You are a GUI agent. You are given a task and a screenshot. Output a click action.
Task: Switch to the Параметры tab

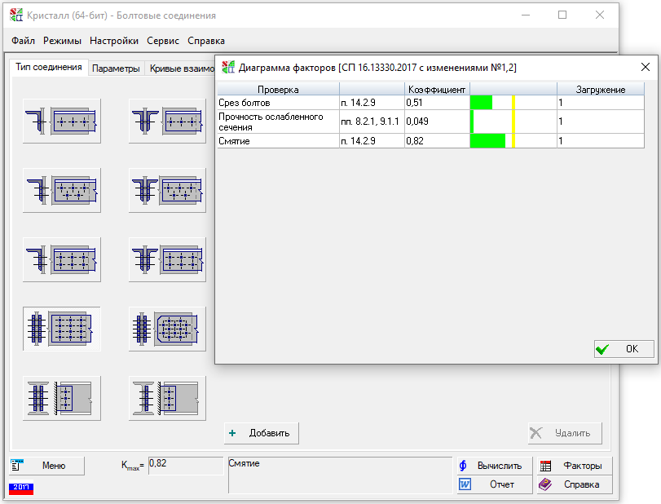[x=116, y=69]
